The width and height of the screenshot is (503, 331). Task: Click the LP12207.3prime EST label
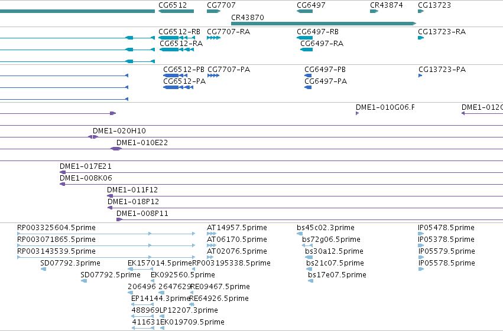pos(189,311)
